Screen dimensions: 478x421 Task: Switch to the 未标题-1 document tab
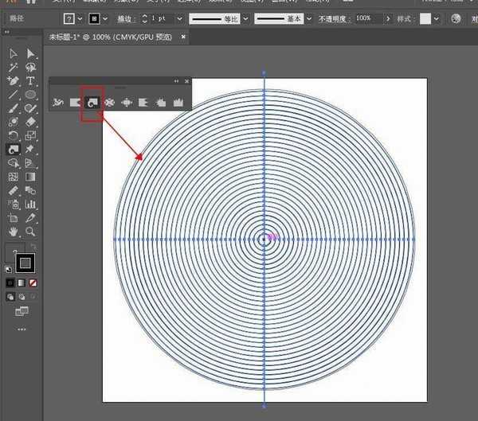coord(108,37)
